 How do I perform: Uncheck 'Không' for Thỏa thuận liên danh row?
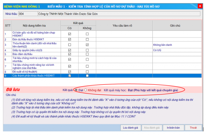point(87,45)
